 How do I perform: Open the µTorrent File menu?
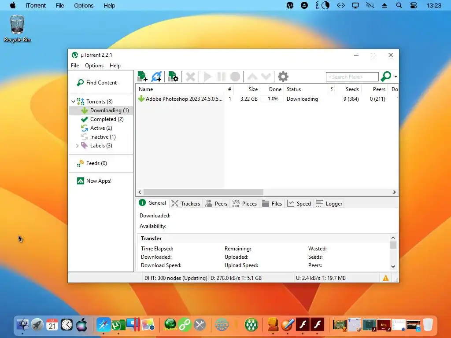click(75, 66)
